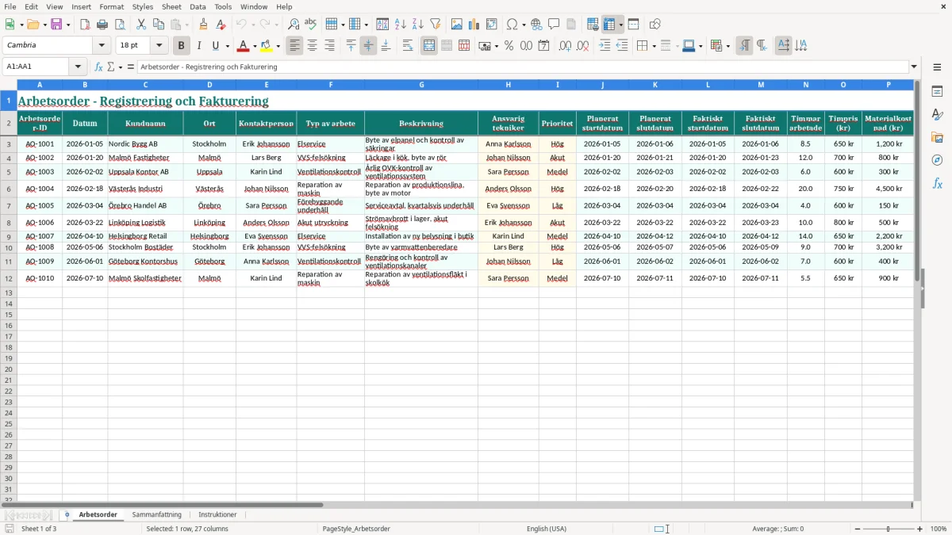Click Sort Descending icon

[x=418, y=25]
